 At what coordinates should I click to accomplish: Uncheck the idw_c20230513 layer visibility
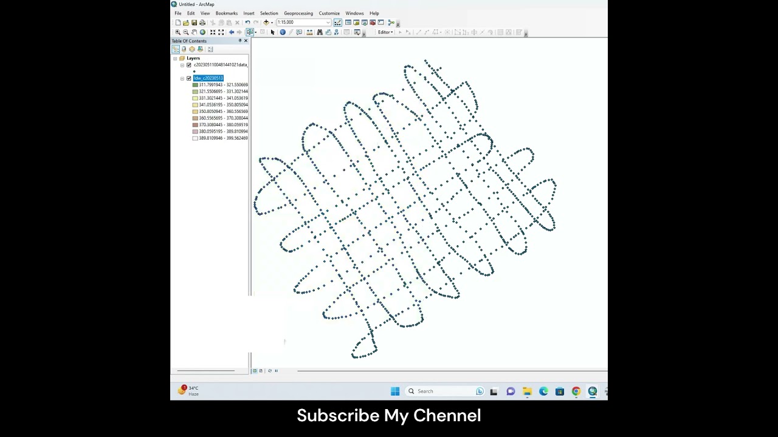[x=189, y=78]
